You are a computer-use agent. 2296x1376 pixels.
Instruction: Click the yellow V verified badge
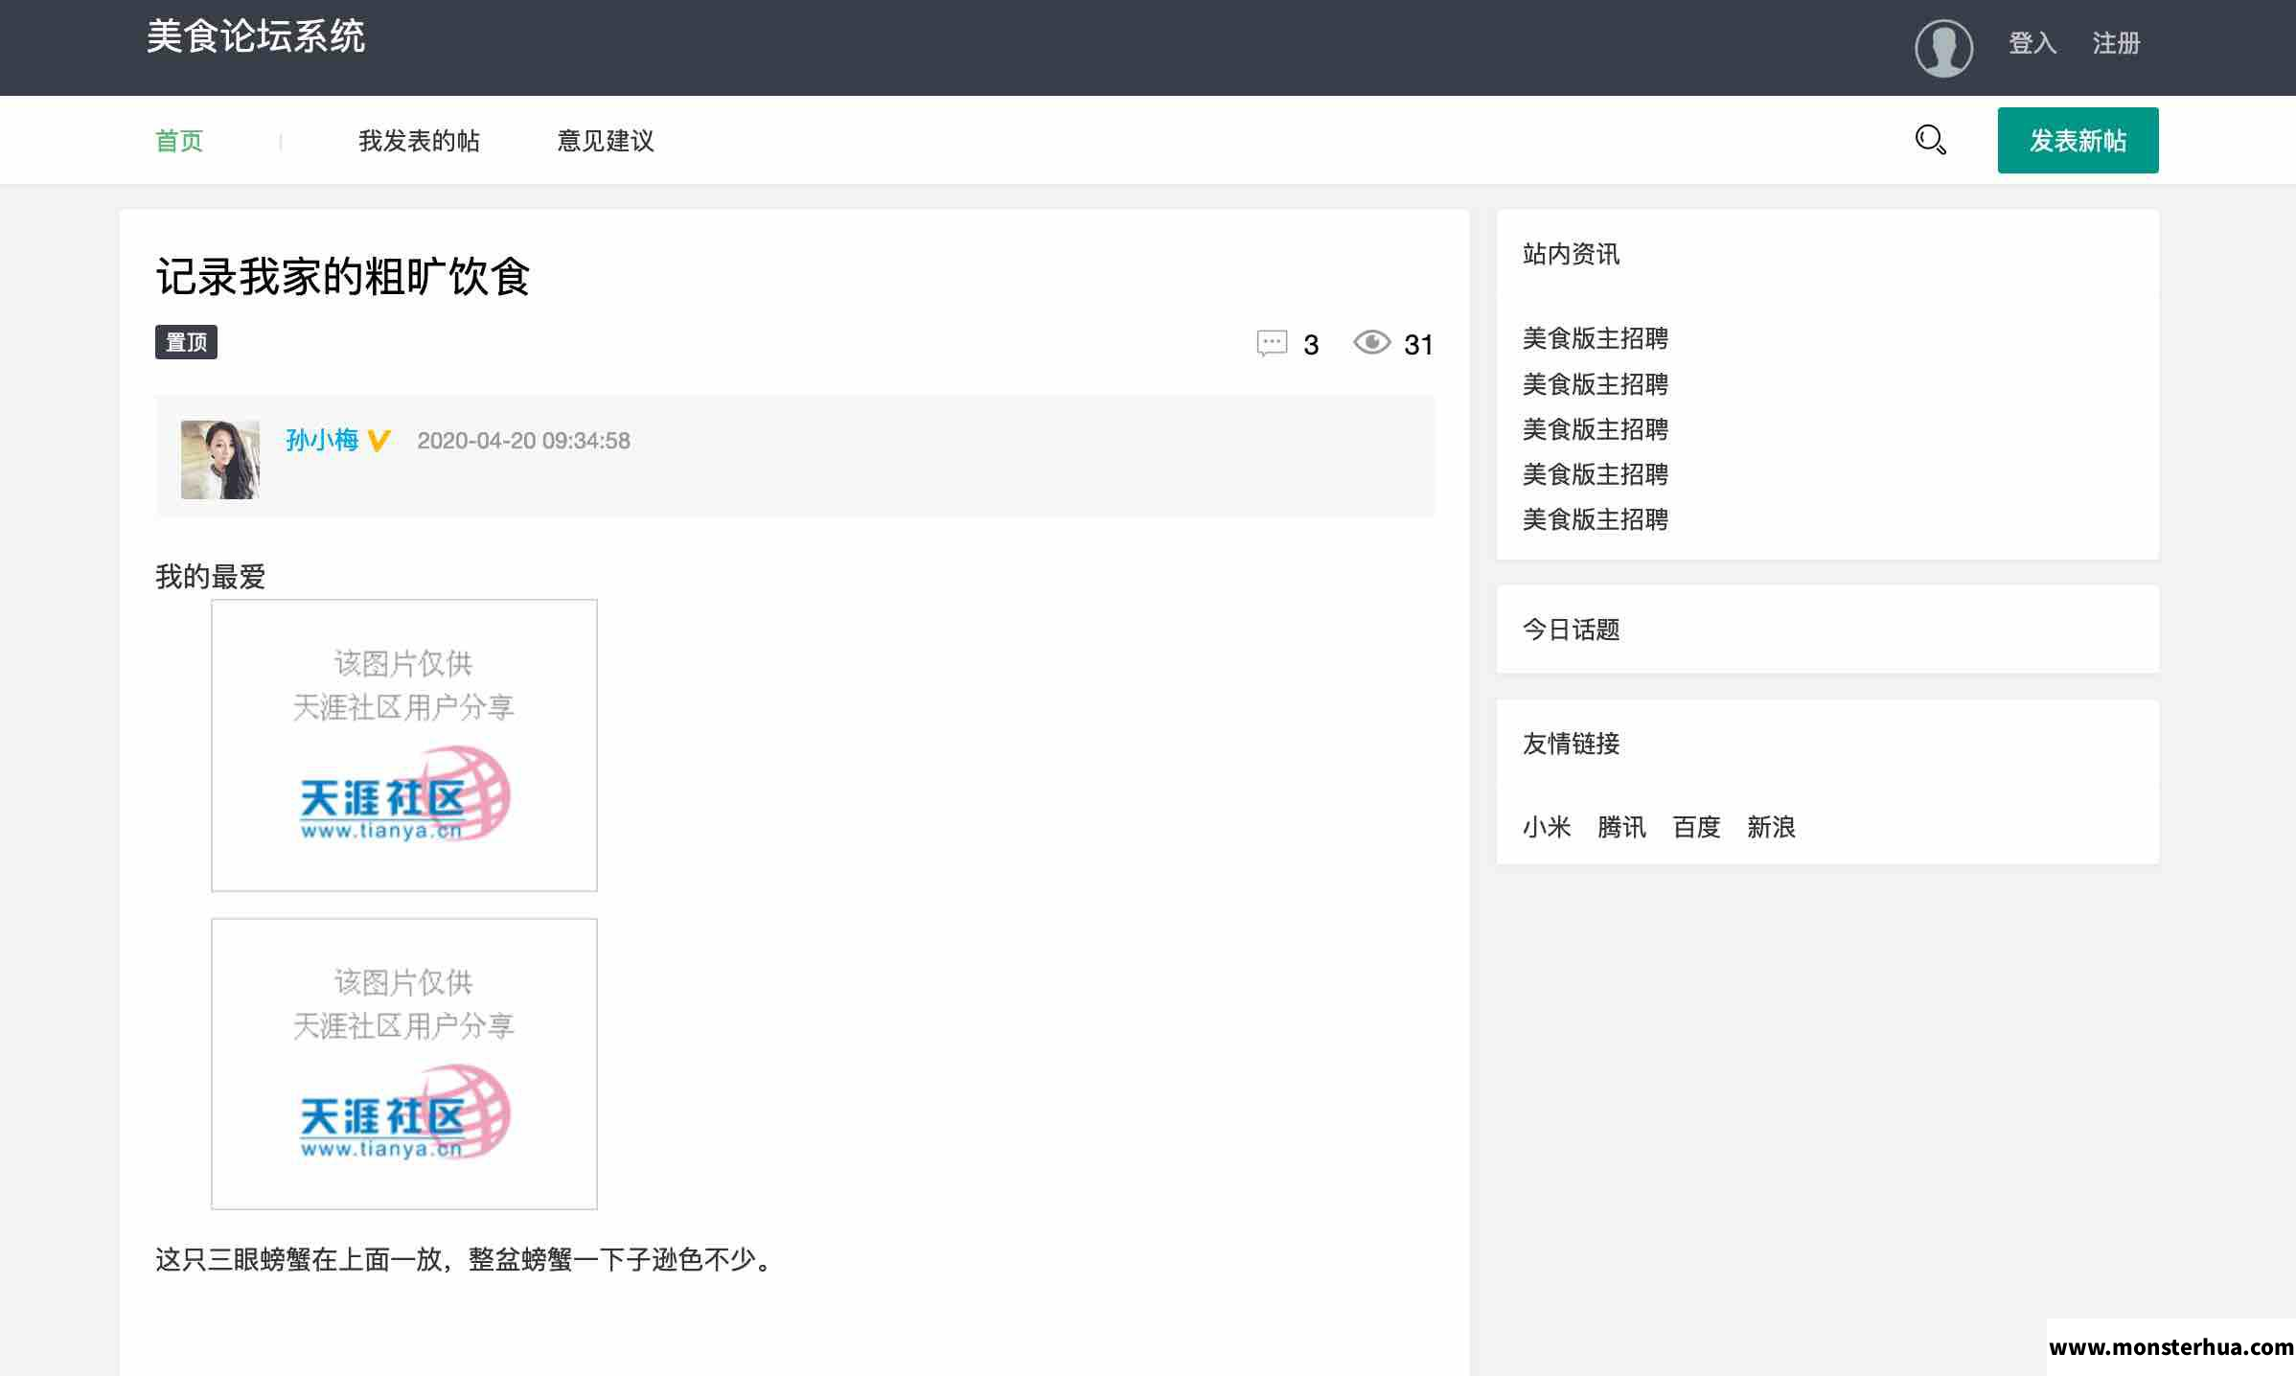click(x=379, y=441)
